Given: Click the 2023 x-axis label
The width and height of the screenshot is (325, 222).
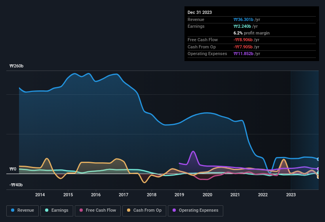Looking at the screenshot, I should (x=291, y=195).
